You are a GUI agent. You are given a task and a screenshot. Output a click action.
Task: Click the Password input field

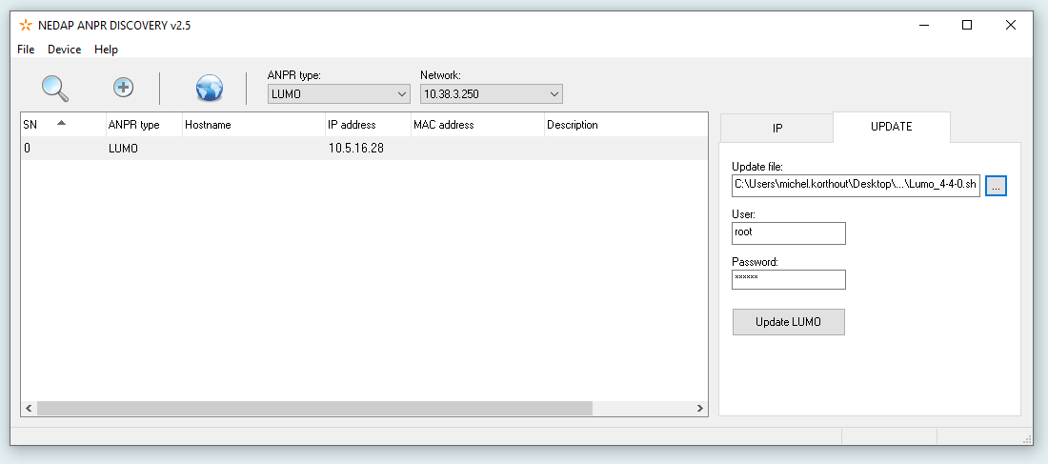click(788, 279)
